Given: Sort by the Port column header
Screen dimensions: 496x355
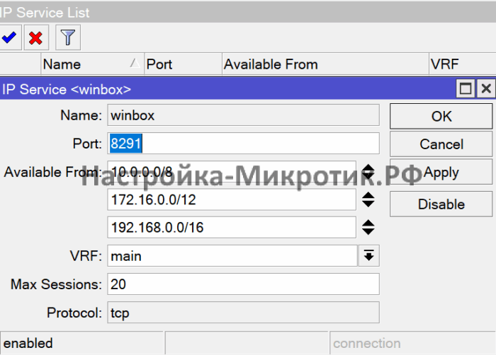Looking at the screenshot, I should pos(183,64).
